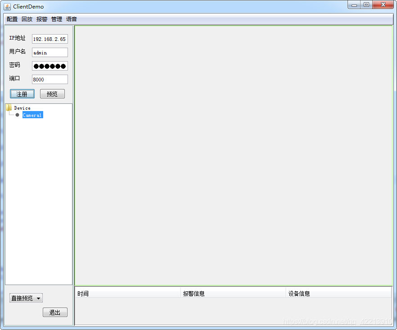Click the IP地址 input field
Image resolution: width=397 pixels, height=330 pixels.
click(x=50, y=39)
